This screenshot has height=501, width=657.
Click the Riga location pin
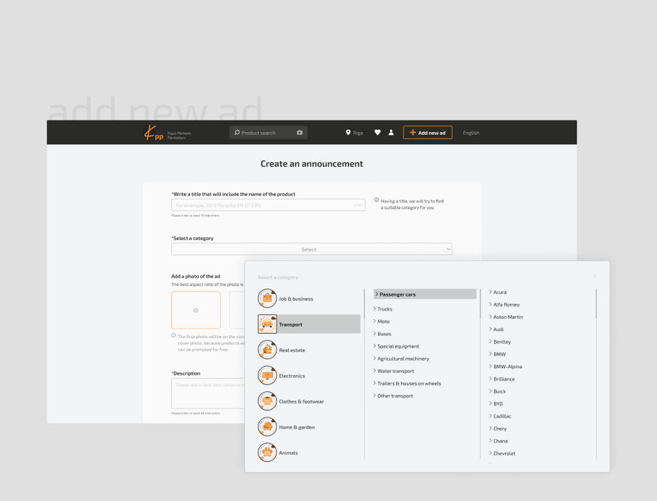point(348,133)
